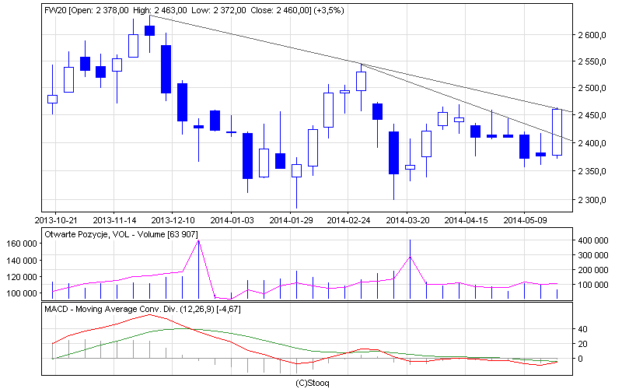Click the 2014-01-03 date label
The height and width of the screenshot is (389, 622).
(x=232, y=220)
